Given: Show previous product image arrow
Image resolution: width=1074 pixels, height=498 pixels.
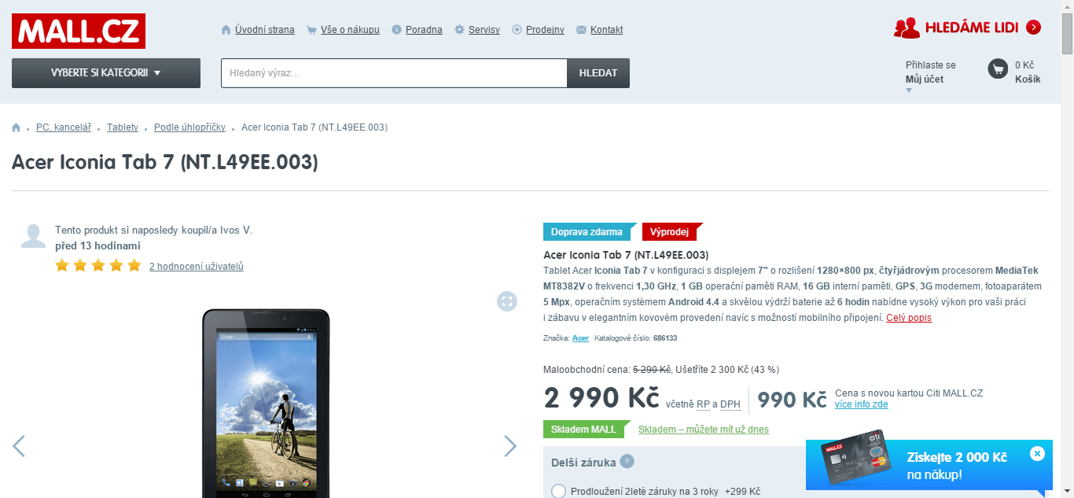Looking at the screenshot, I should pos(19,446).
